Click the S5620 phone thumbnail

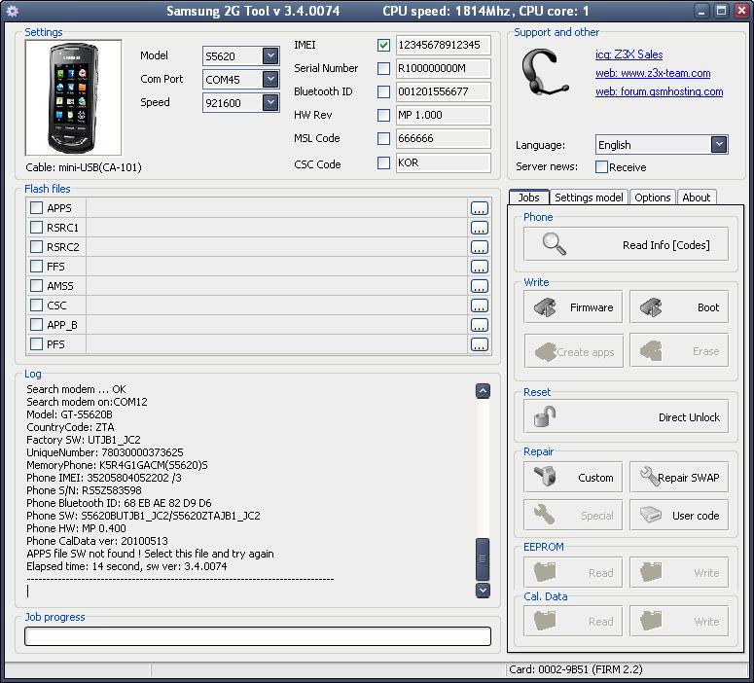click(x=73, y=97)
